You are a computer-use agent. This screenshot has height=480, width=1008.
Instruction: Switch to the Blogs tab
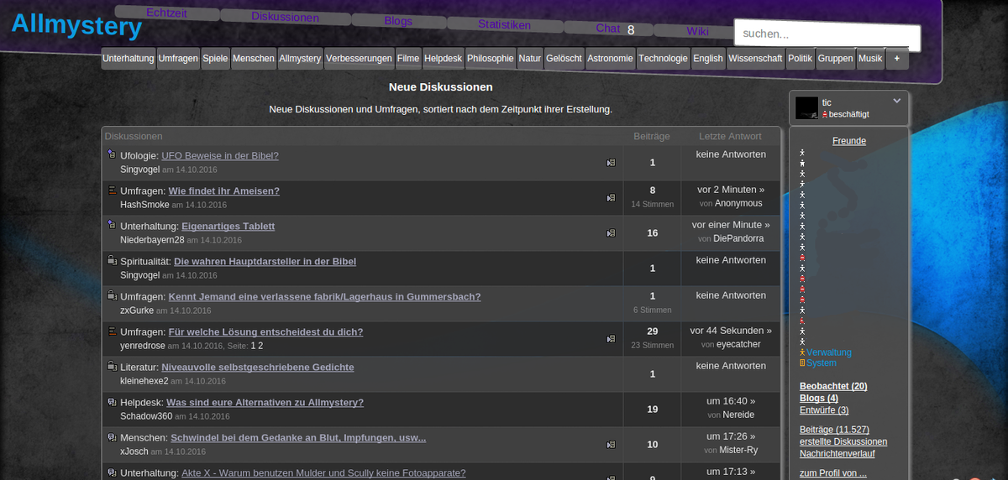click(x=398, y=21)
